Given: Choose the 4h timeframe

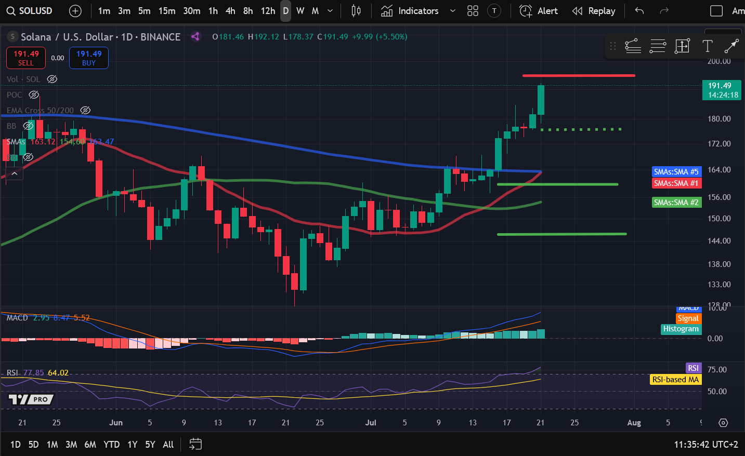Looking at the screenshot, I should 230,11.
